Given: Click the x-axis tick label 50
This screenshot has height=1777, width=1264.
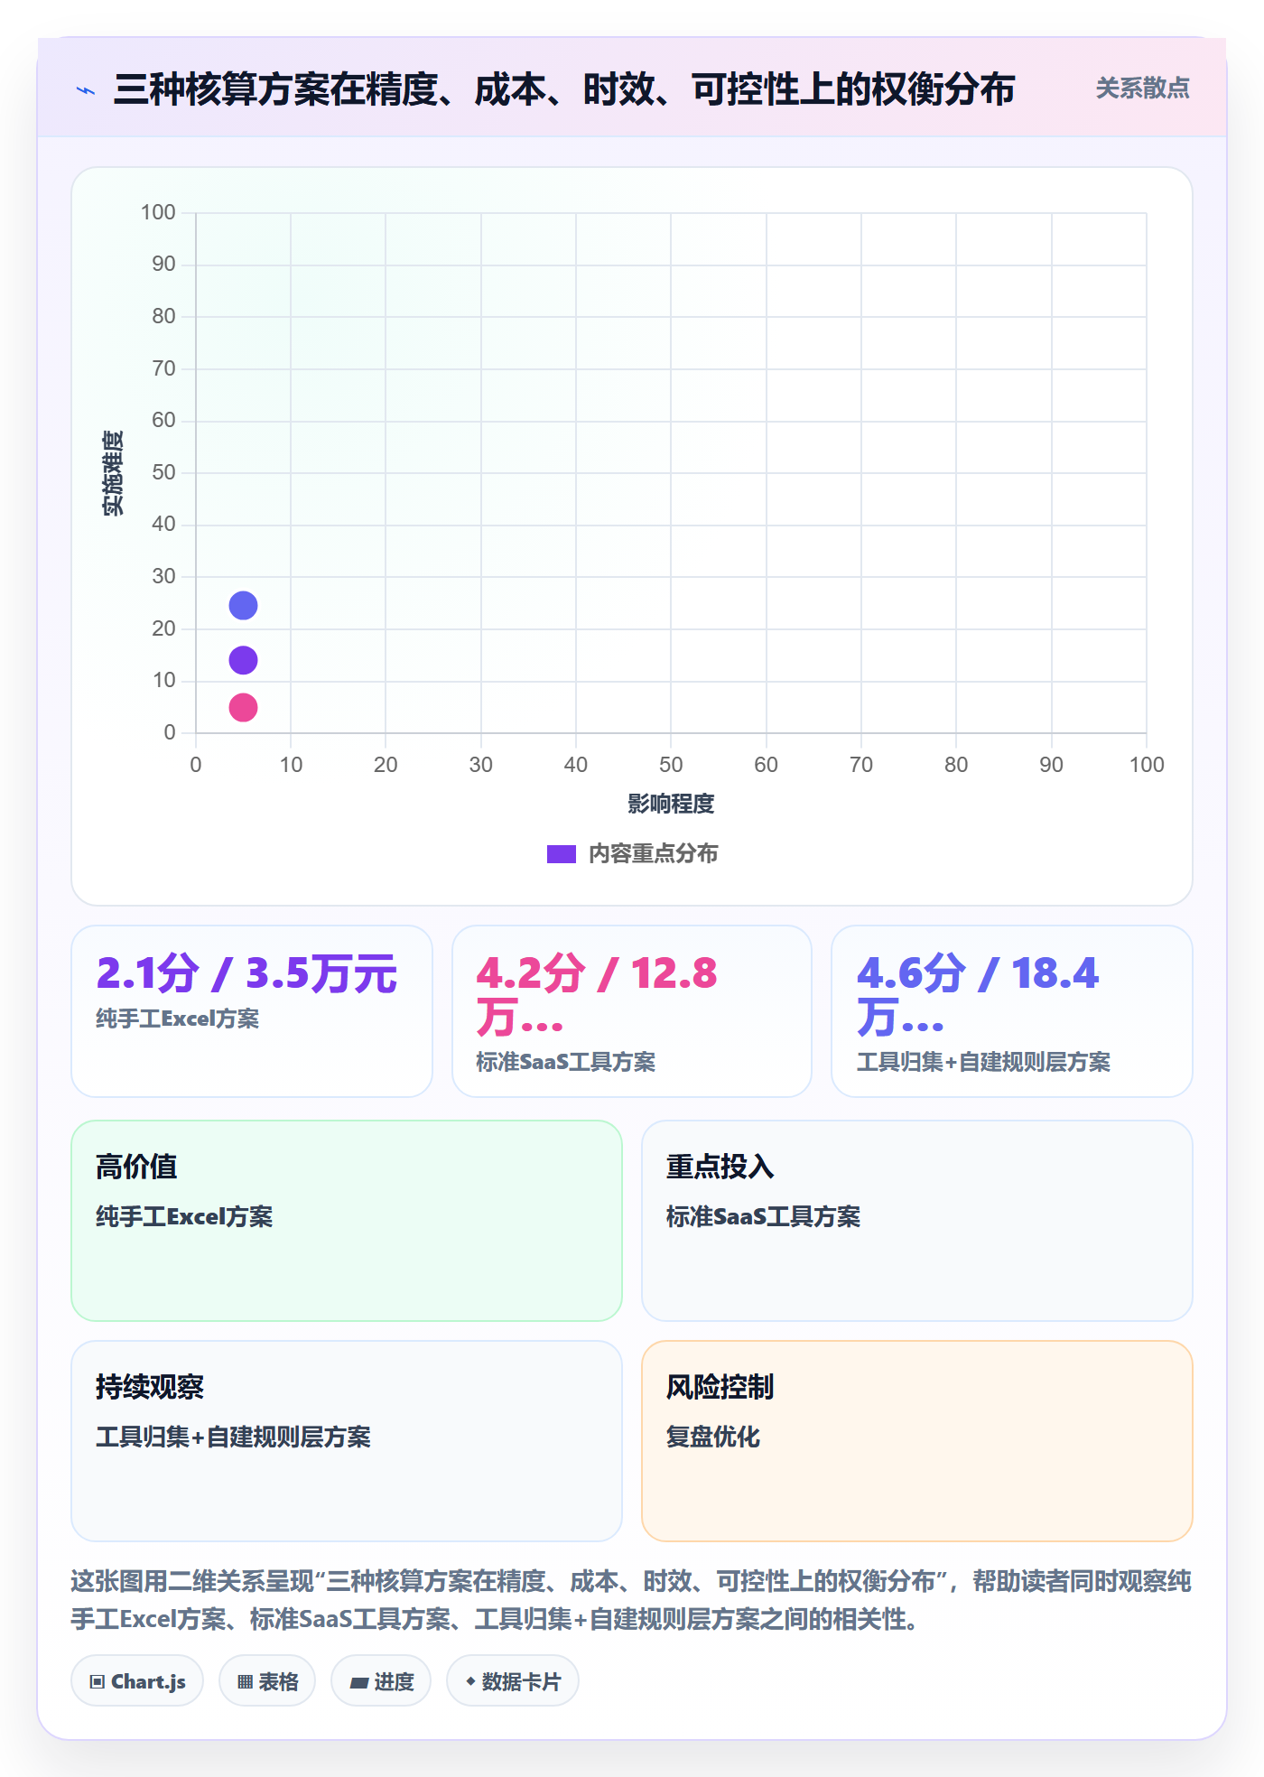Looking at the screenshot, I should pos(671,765).
